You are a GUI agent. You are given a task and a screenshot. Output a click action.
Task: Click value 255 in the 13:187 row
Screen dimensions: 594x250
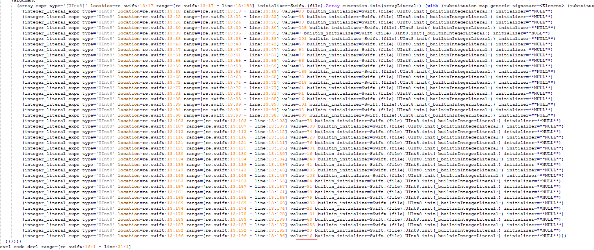[x=311, y=225]
